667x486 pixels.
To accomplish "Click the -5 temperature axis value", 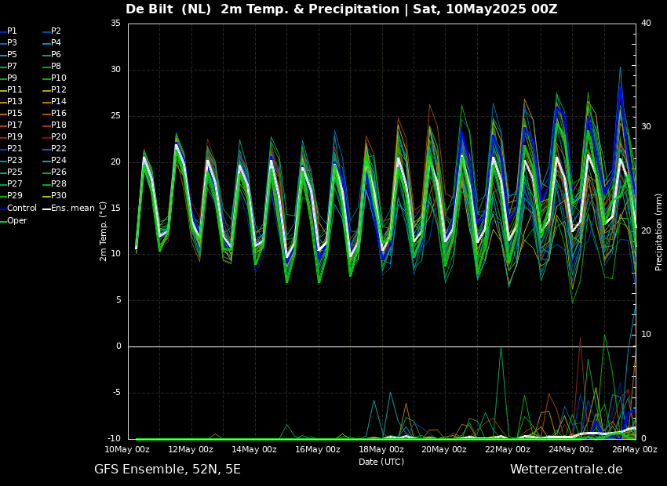I will 117,393.
